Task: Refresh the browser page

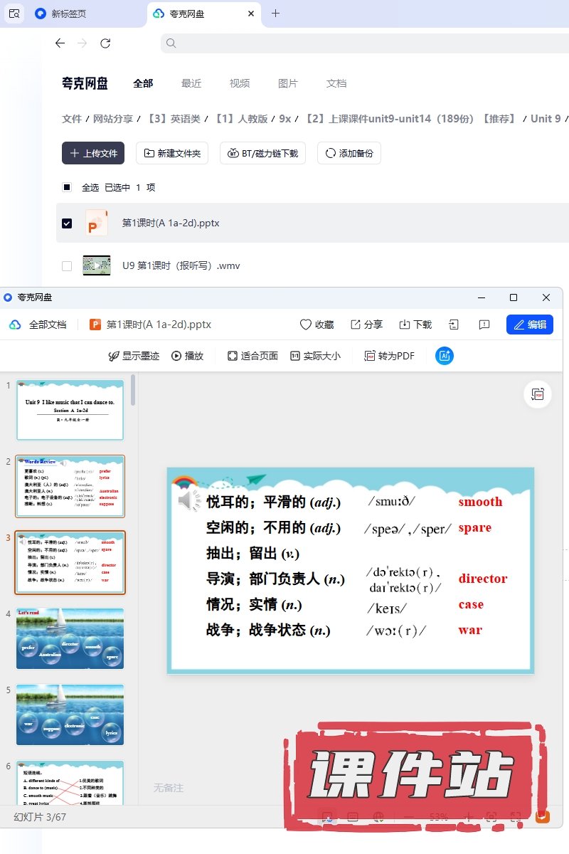Action: 105,43
